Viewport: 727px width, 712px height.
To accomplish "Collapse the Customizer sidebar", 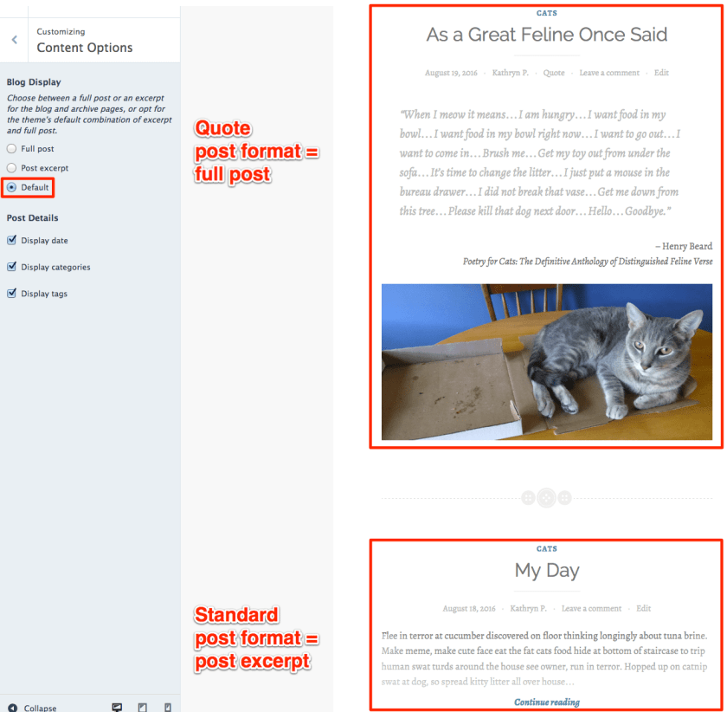I will [x=35, y=707].
